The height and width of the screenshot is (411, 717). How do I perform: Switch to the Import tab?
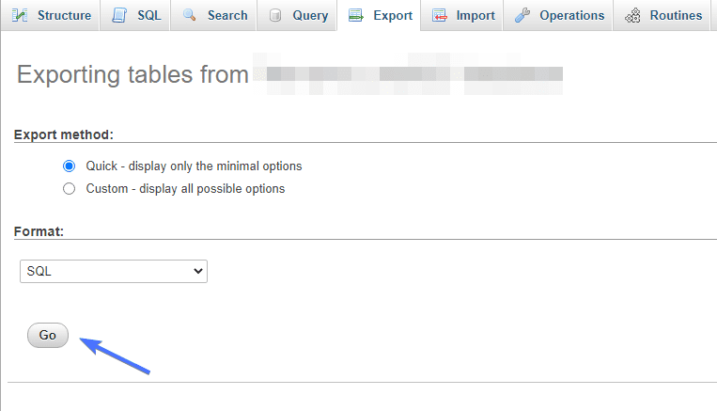pyautogui.click(x=461, y=16)
